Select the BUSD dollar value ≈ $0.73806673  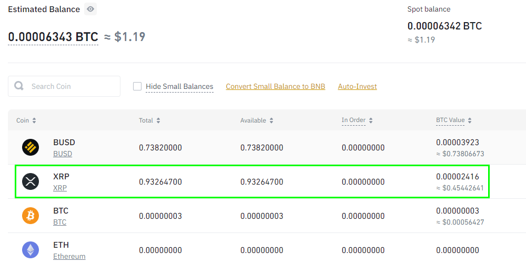(460, 154)
